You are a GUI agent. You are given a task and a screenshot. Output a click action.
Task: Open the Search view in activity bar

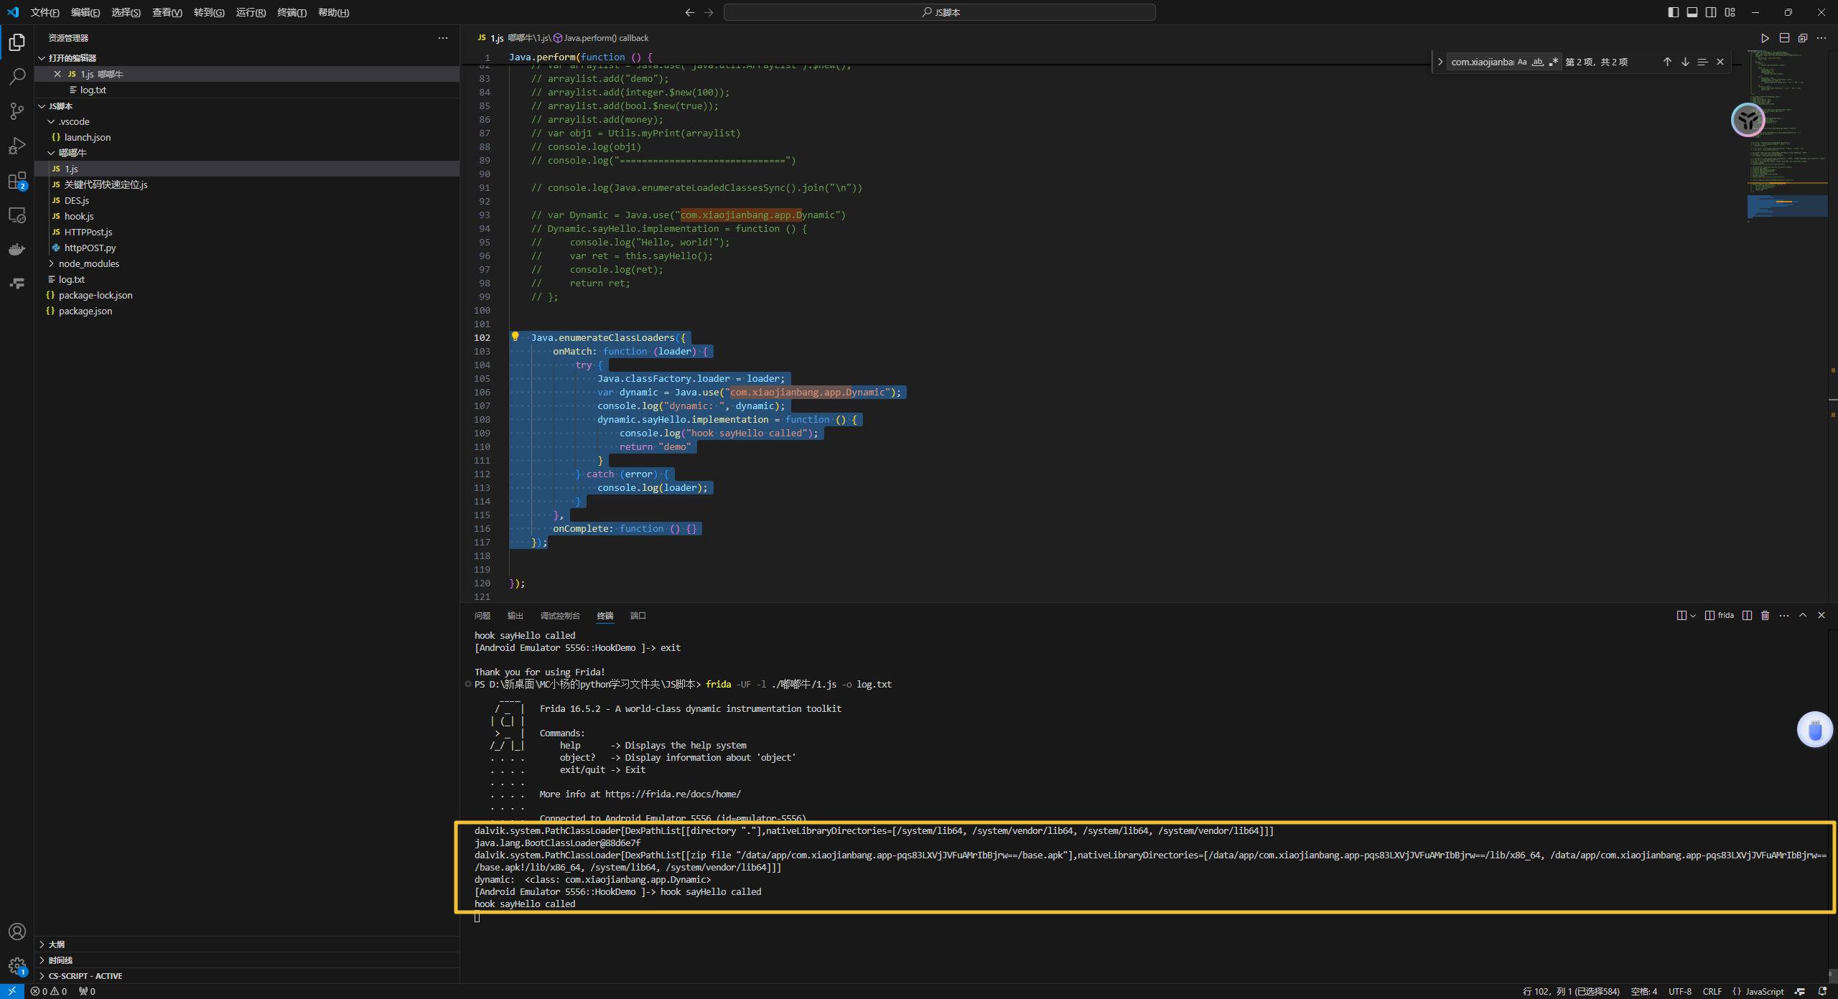pyautogui.click(x=17, y=76)
